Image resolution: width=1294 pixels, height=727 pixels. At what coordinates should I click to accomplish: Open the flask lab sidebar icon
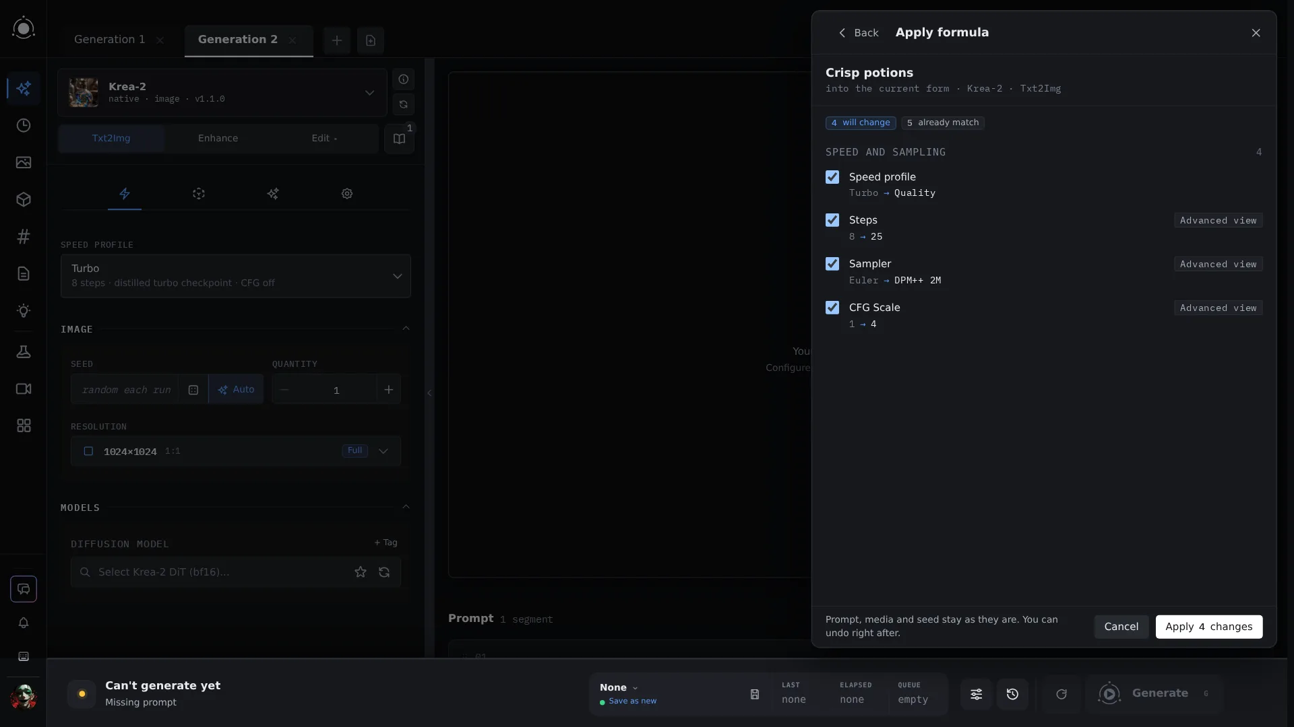(24, 352)
